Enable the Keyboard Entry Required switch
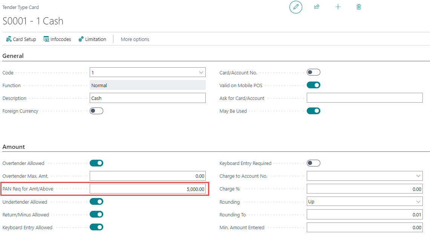The width and height of the screenshot is (430, 242). (x=314, y=163)
